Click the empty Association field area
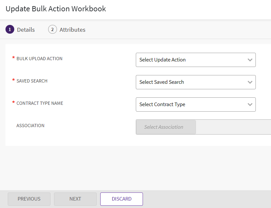 coord(233,127)
